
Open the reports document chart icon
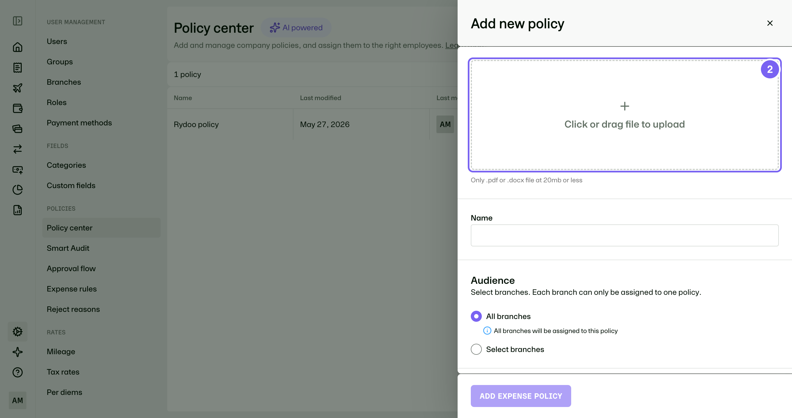coord(18,210)
